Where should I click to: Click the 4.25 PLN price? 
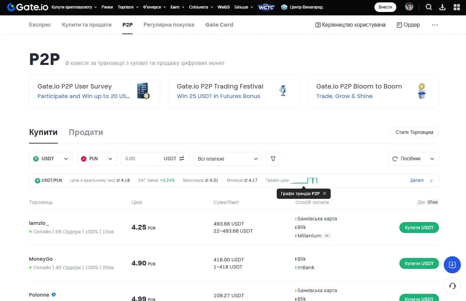click(143, 228)
